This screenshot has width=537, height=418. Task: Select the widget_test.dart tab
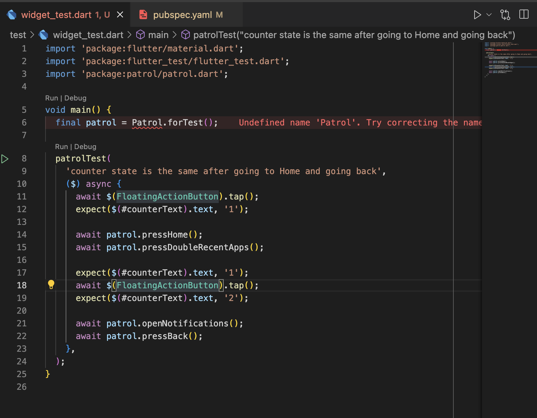point(65,15)
